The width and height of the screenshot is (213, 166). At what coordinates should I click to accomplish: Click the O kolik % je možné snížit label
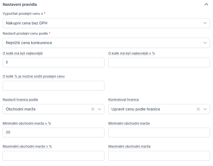pos(34,76)
